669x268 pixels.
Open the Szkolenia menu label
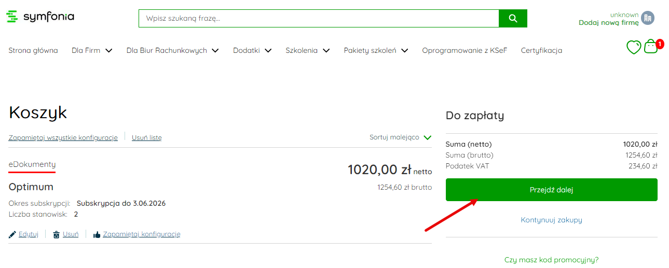[x=302, y=51]
